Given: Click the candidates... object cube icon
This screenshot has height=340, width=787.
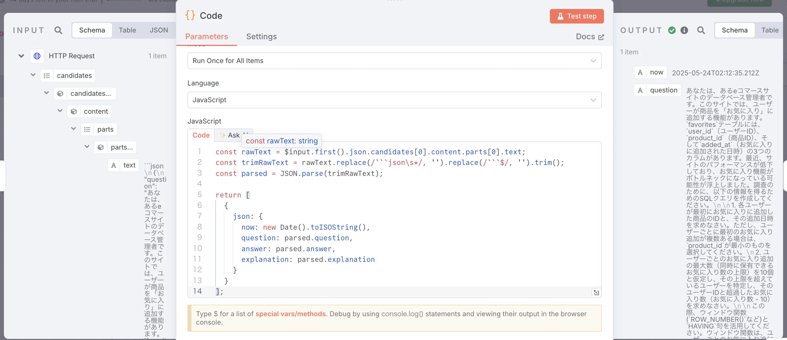Looking at the screenshot, I should click(60, 94).
